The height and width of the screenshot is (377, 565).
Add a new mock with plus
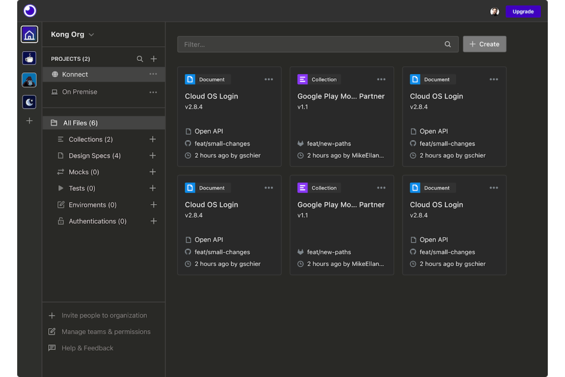(x=153, y=172)
